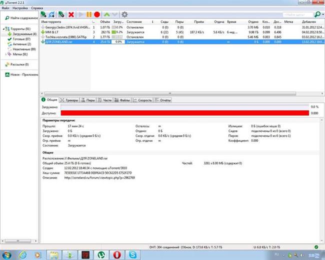Click the U: 6.8 КБ/с upload status
Viewport: 325px width, 260px height.
(266, 247)
